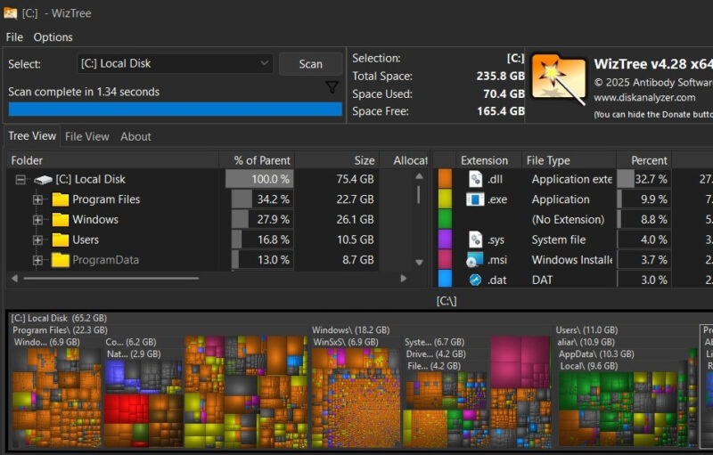The image size is (713, 455).
Task: Sort by the Folder column header
Action: click(113, 160)
